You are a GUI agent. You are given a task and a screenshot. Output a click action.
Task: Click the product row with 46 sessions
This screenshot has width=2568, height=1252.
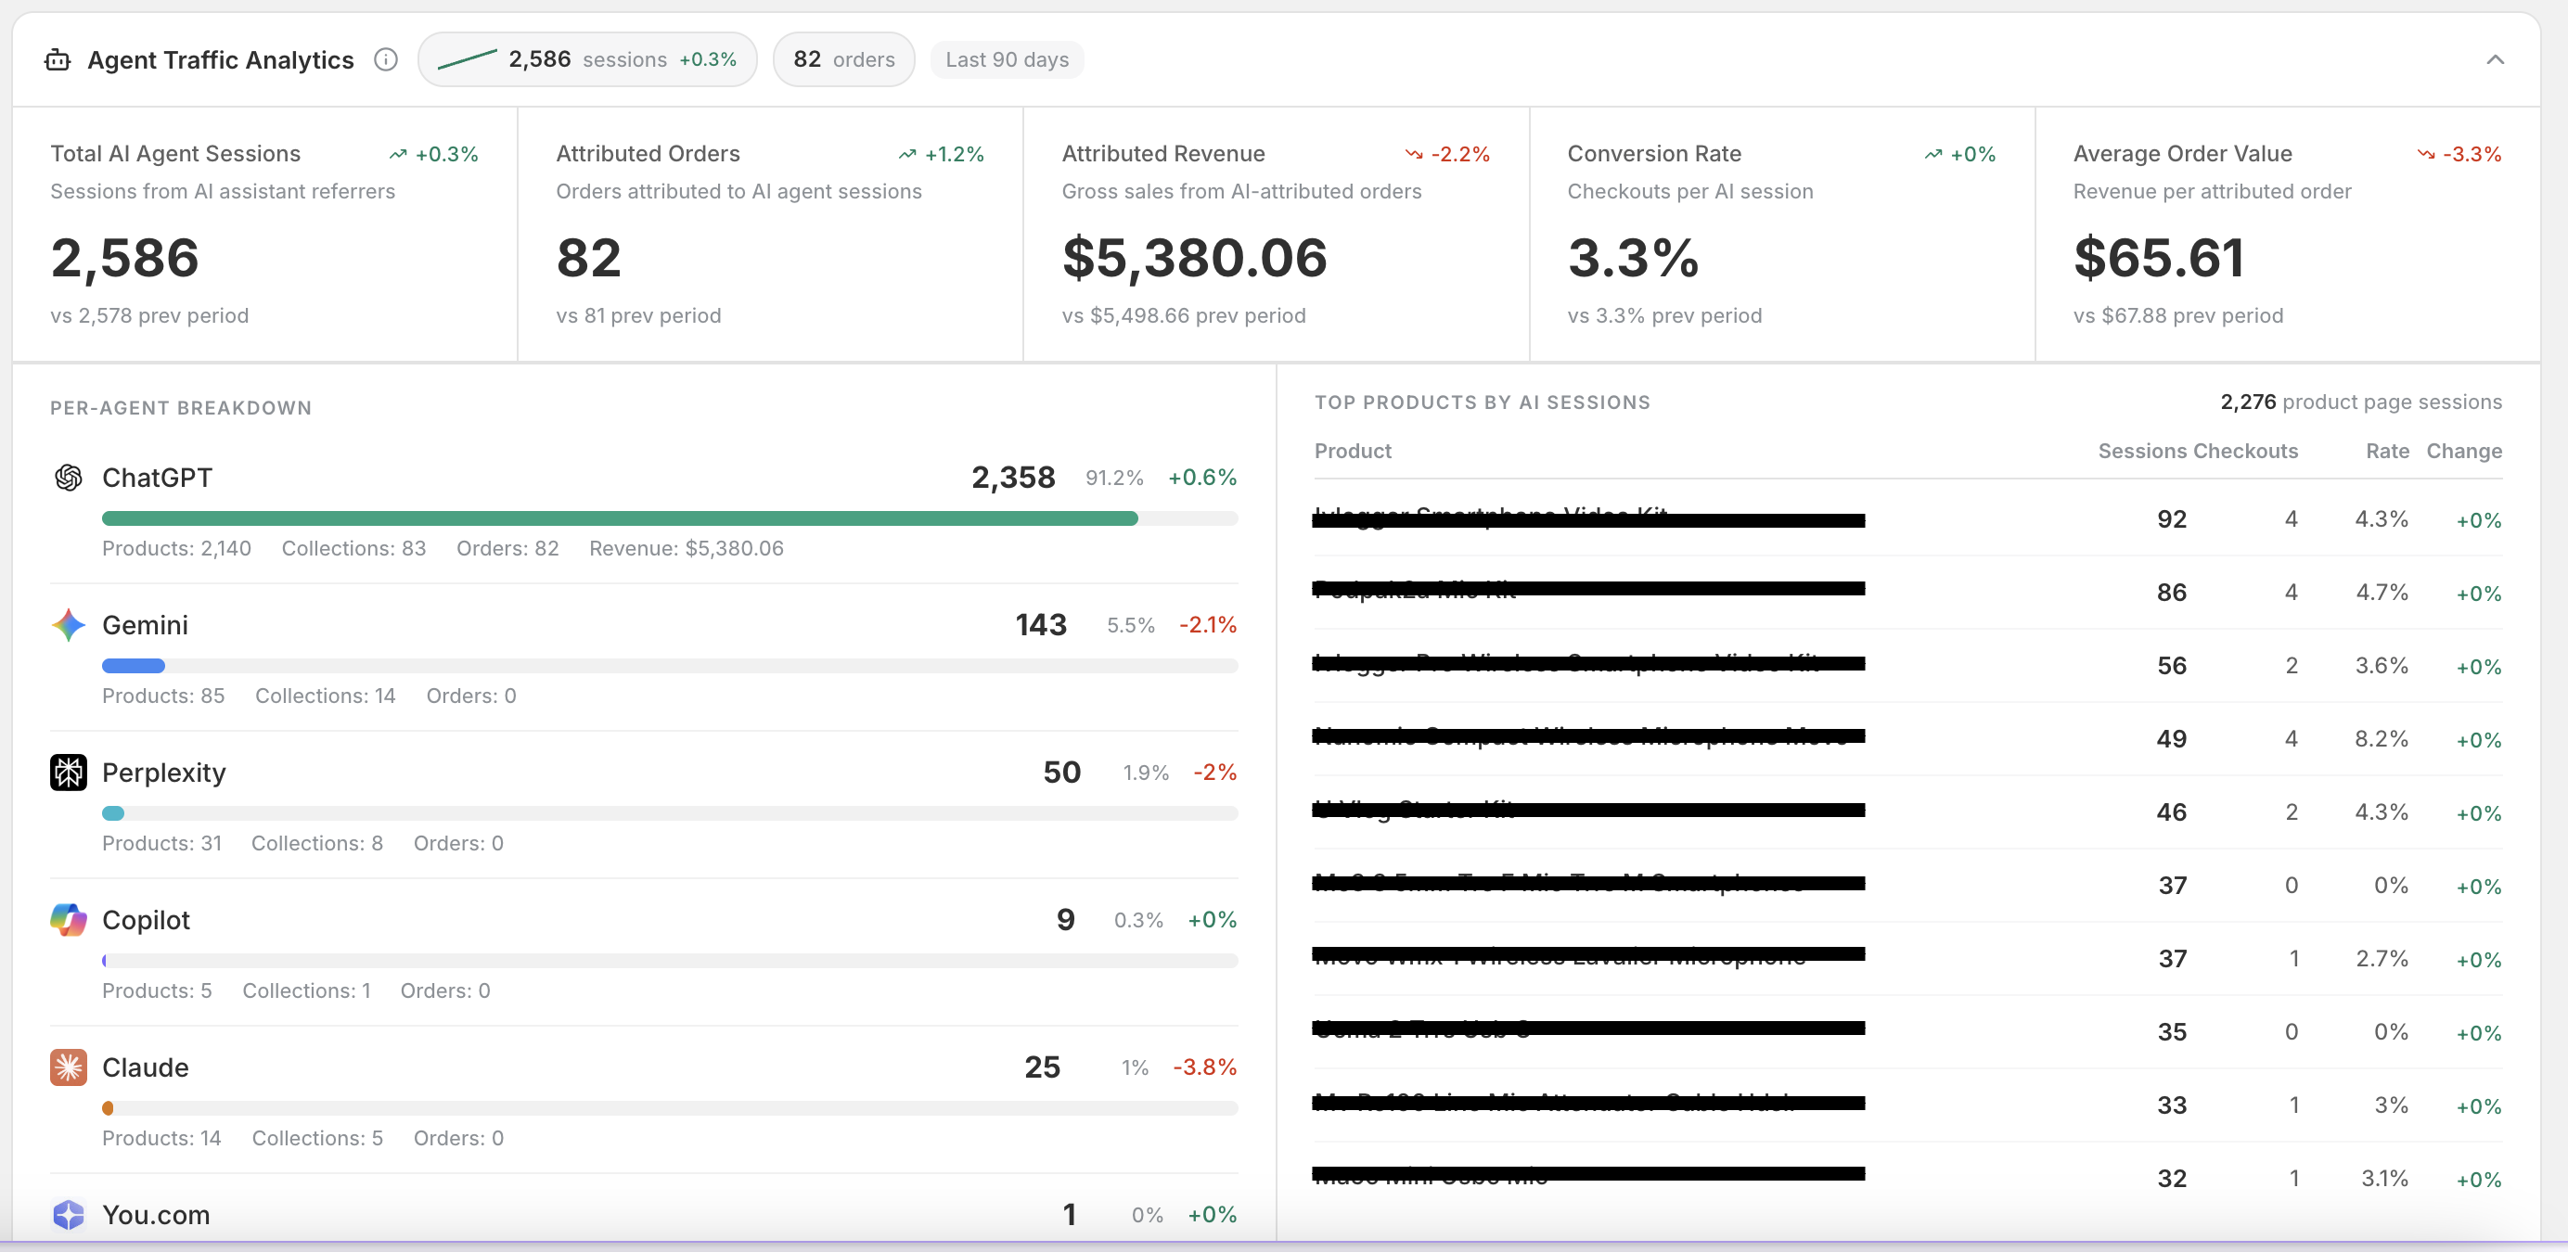(x=1908, y=811)
